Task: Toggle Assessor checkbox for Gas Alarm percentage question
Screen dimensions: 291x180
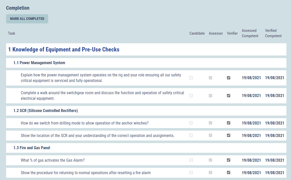Action: 210,160
